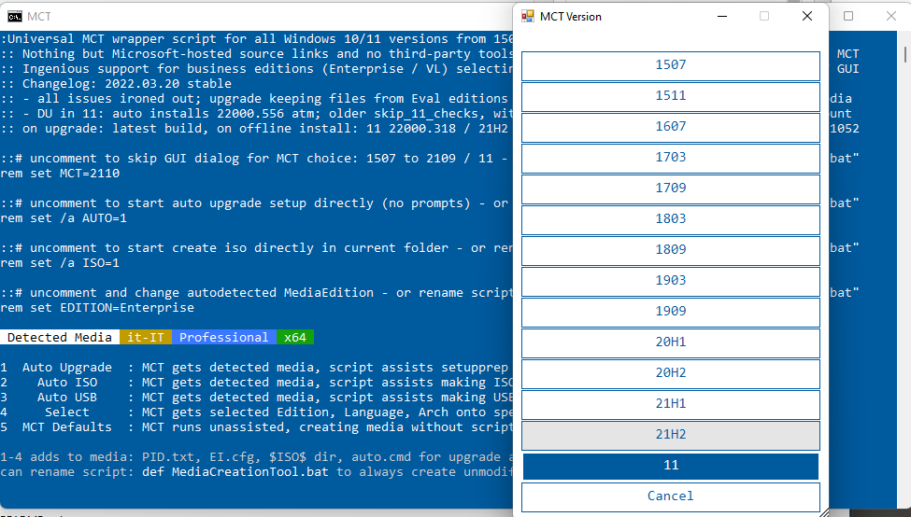The width and height of the screenshot is (911, 517).
Task: Click the 'Select' option text in console
Action: (67, 412)
